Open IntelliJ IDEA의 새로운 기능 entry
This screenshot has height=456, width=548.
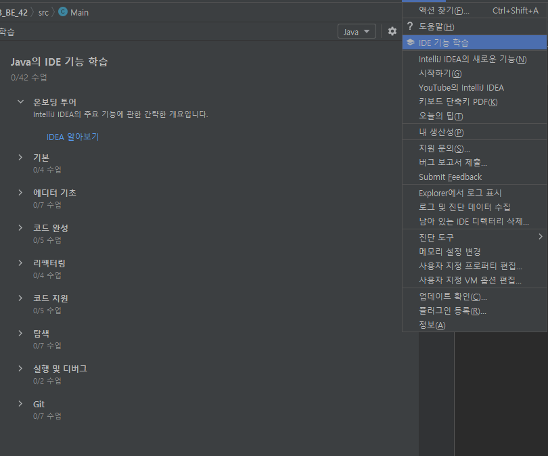(475, 59)
